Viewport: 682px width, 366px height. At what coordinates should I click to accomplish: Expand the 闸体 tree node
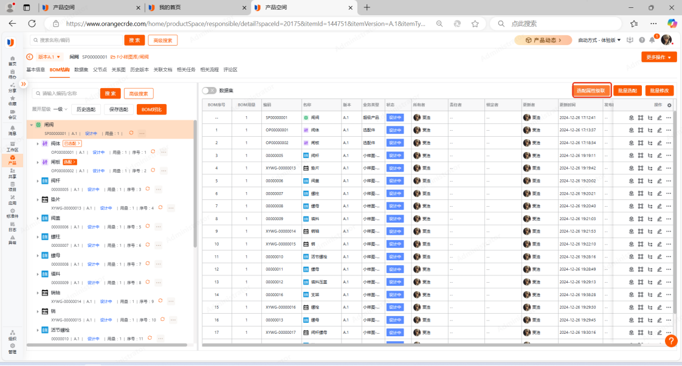tap(38, 143)
